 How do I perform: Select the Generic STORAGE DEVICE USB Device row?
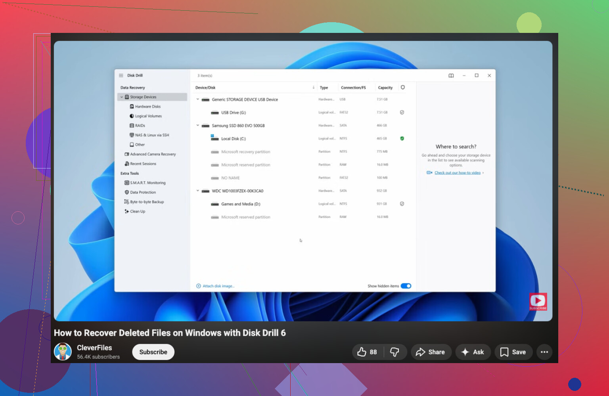[x=303, y=99]
